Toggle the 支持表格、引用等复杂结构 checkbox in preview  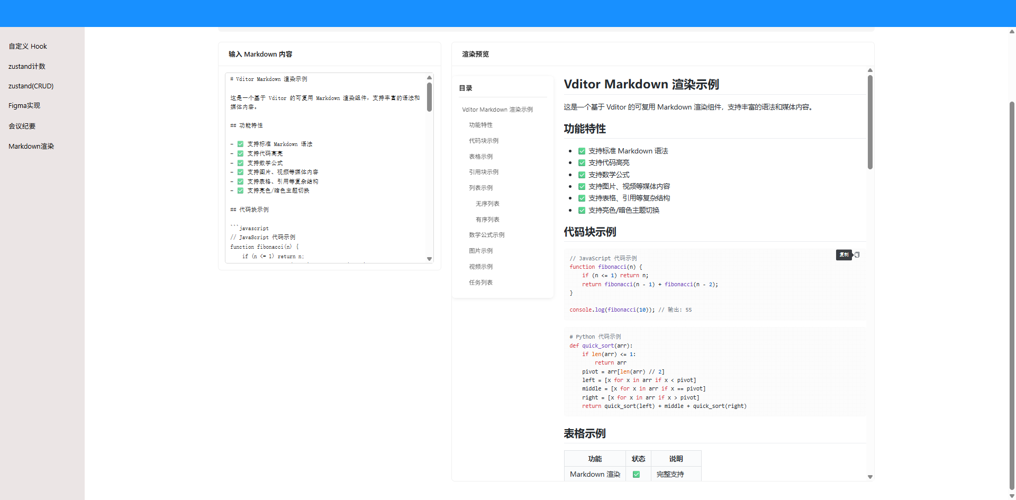pos(582,198)
